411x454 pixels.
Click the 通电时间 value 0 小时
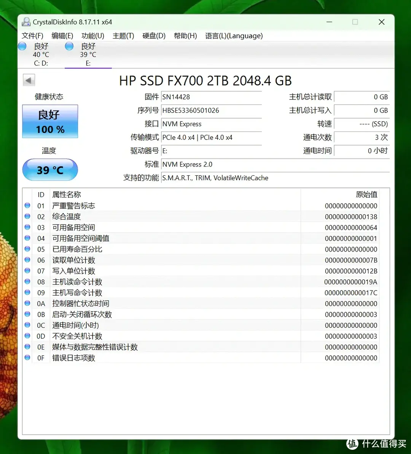362,151
